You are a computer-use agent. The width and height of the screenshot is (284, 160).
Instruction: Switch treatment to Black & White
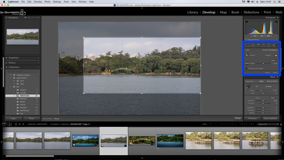(x=272, y=81)
